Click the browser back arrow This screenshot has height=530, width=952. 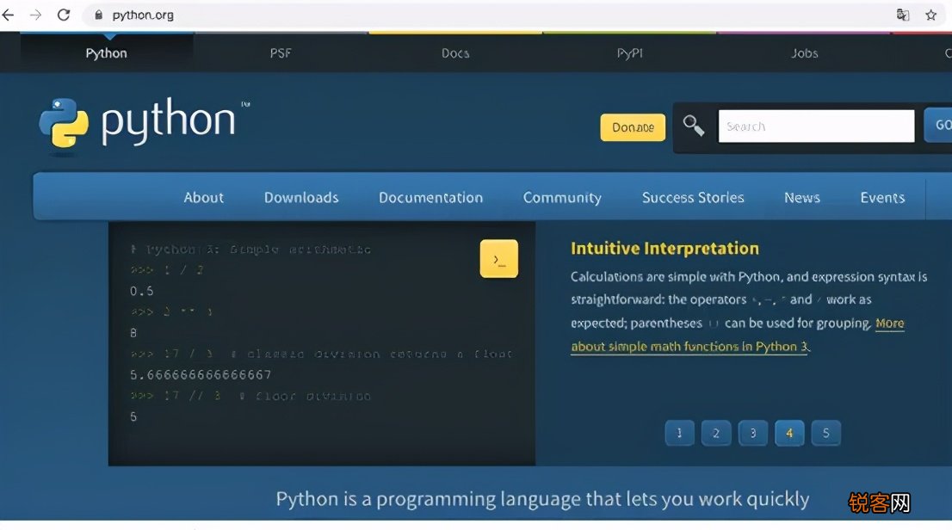pos(8,15)
